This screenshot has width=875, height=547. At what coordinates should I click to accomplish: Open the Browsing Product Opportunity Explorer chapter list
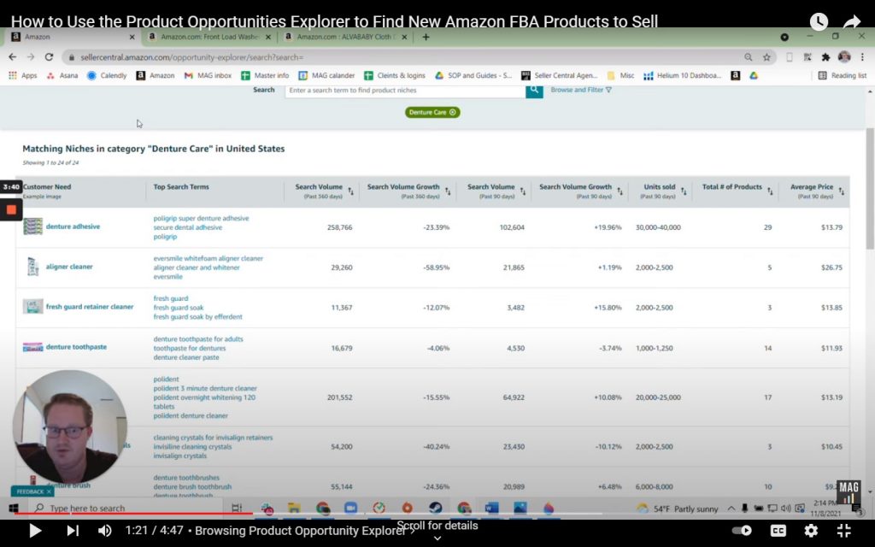click(x=305, y=530)
